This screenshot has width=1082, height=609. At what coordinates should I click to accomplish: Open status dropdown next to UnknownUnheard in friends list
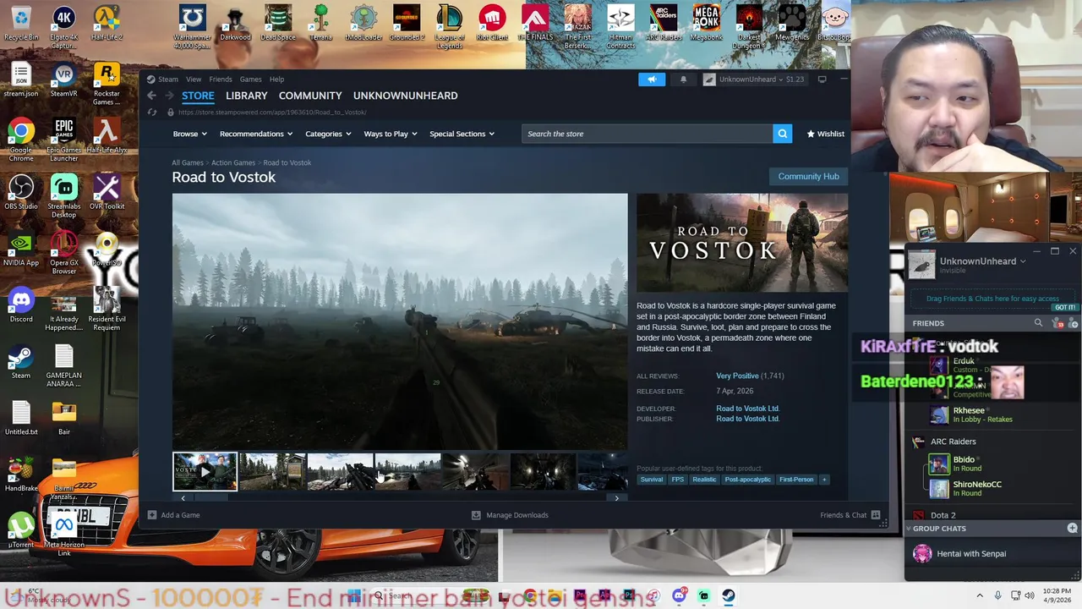[x=1023, y=261]
